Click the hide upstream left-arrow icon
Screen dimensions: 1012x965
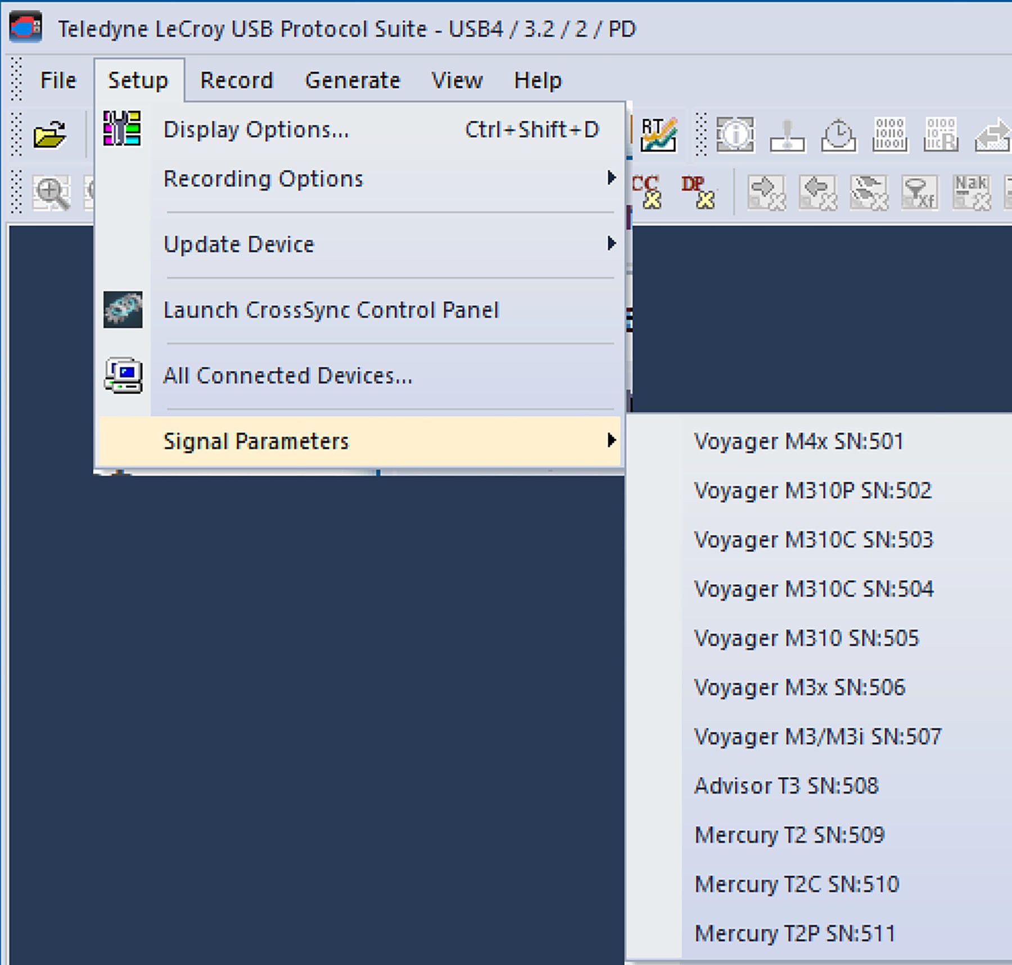[x=818, y=192]
